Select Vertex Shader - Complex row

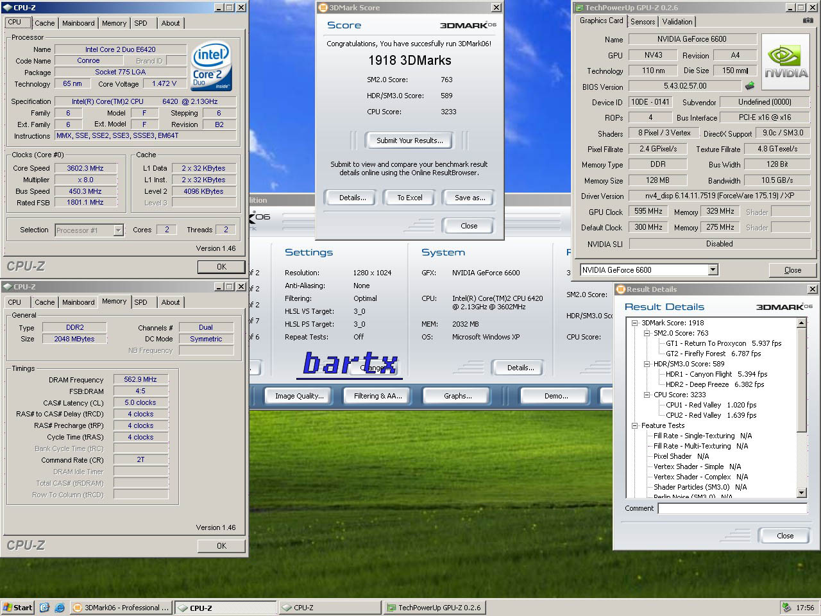tap(700, 477)
